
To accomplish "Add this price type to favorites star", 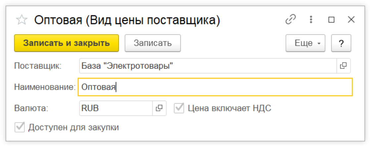I will (22, 20).
